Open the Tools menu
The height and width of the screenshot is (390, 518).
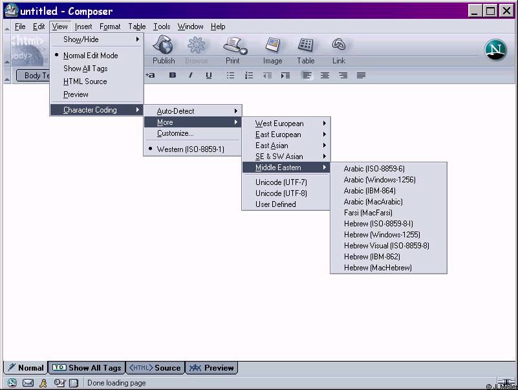(162, 27)
